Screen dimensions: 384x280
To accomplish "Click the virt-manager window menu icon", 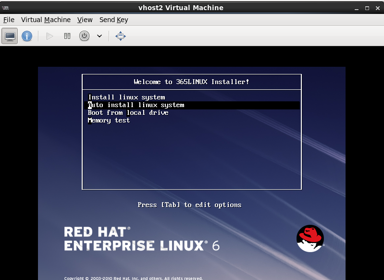I will coord(5,8).
